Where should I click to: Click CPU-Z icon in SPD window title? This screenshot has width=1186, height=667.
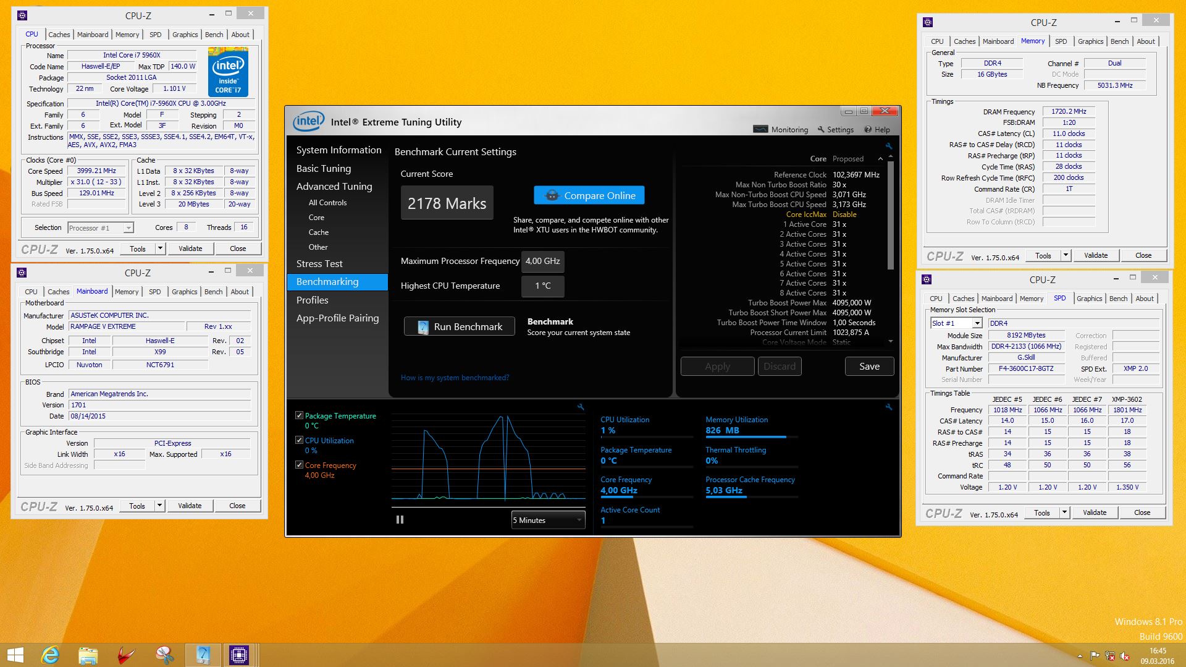point(927,279)
